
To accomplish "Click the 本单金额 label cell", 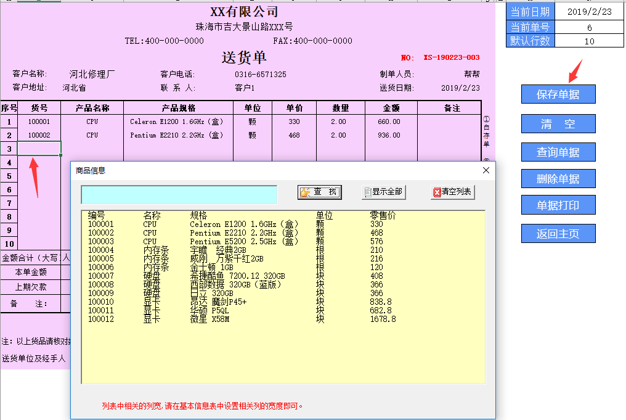I will tap(31, 272).
